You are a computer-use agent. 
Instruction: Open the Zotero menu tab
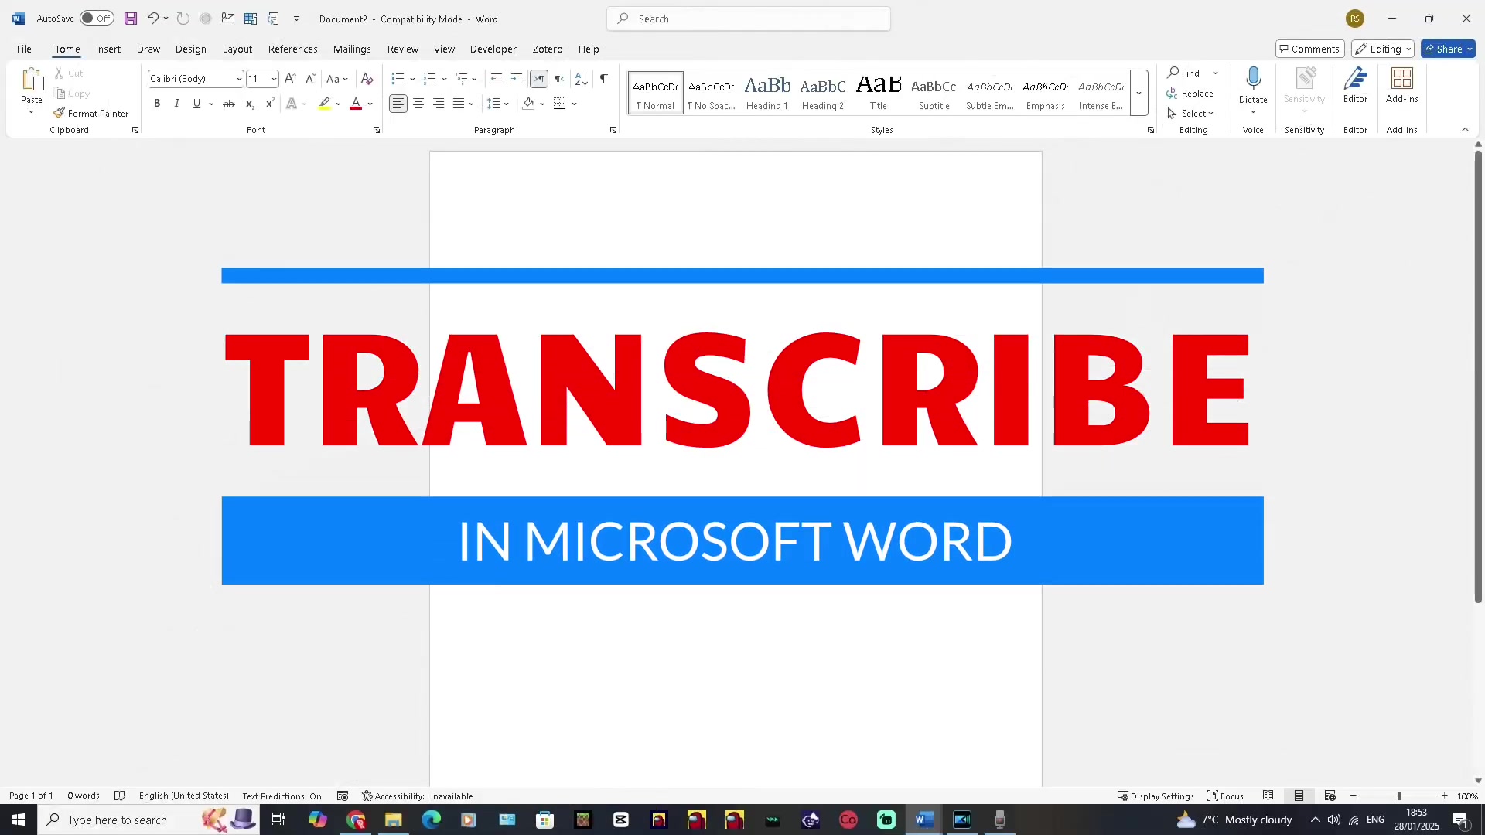pos(547,49)
